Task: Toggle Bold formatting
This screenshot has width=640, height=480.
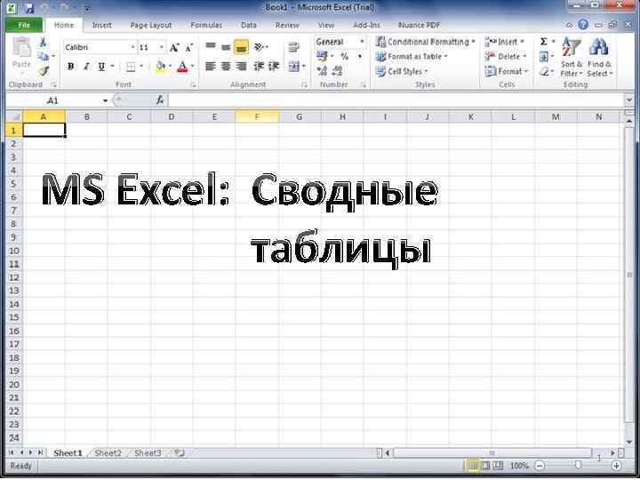Action: coord(70,67)
